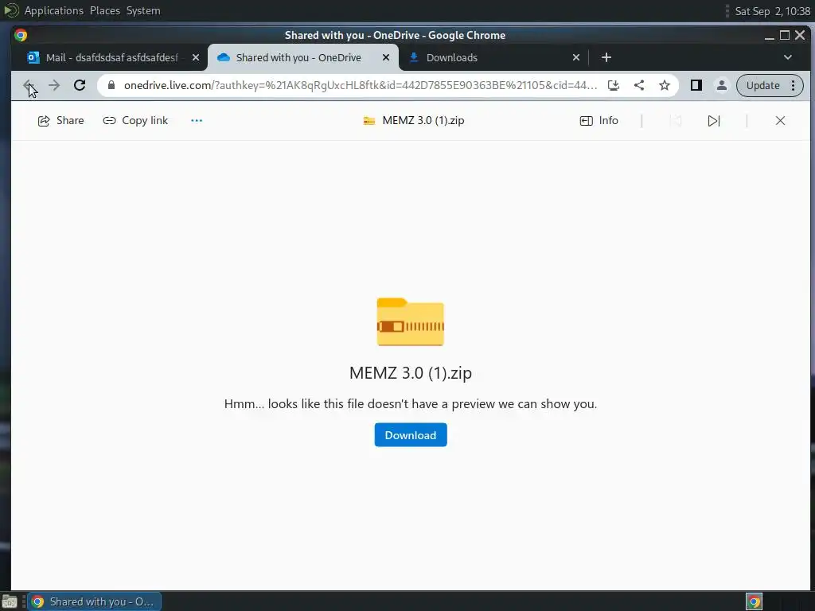815x611 pixels.
Task: Click the clock showing Sat Sep 2
Action: [772, 11]
